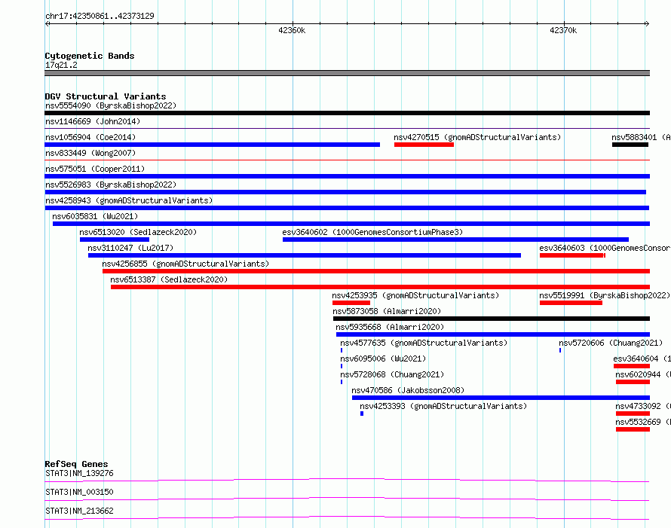Click the nsv4270515 gnomAD variant label

[x=477, y=137]
